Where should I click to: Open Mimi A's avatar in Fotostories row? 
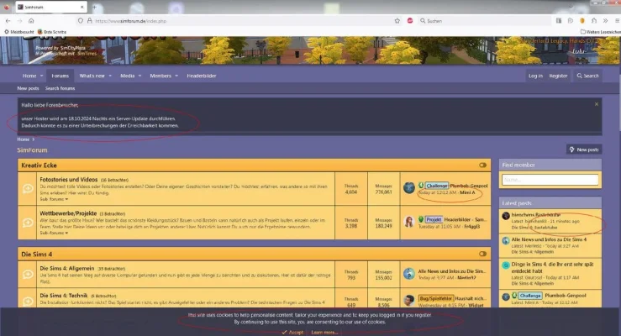409,187
